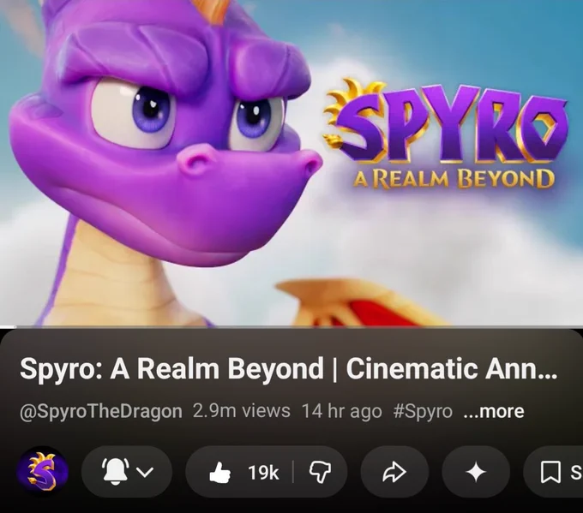Tap the Spyro: A Realm Beyond title
The image size is (583, 513).
[289, 368]
